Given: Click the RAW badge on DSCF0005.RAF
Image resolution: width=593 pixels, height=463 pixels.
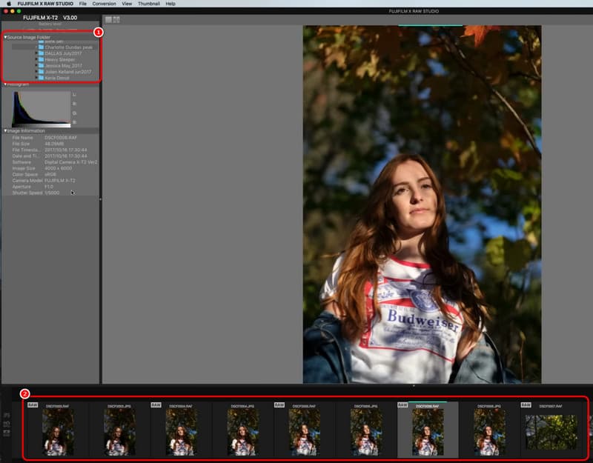Looking at the screenshot, I should 279,404.
